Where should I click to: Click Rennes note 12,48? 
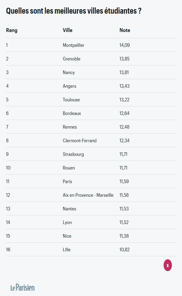click(124, 127)
